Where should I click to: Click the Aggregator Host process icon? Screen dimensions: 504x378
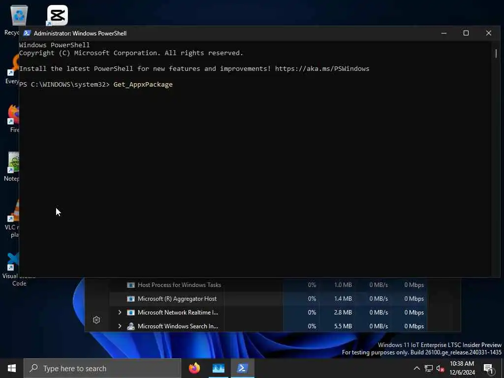131,299
